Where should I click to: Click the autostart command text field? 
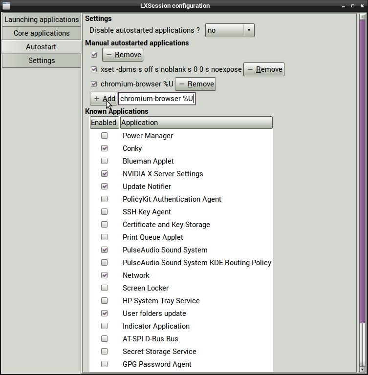point(156,99)
